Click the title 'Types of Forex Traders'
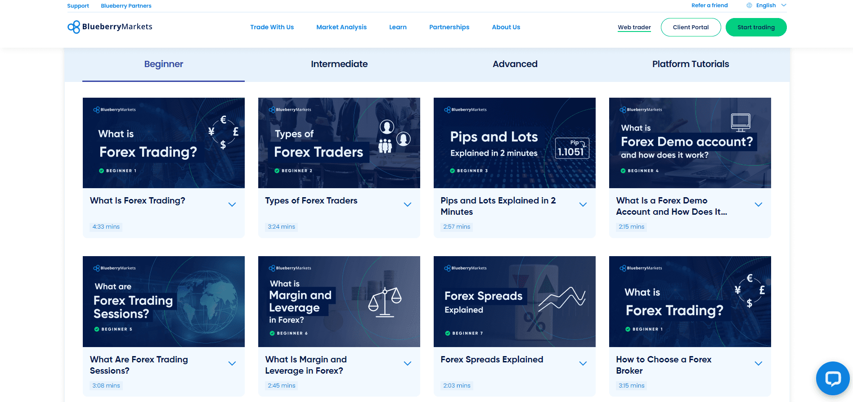The height and width of the screenshot is (402, 853). tap(311, 201)
